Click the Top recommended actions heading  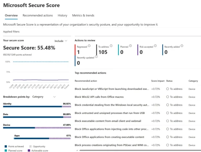(x=90, y=73)
